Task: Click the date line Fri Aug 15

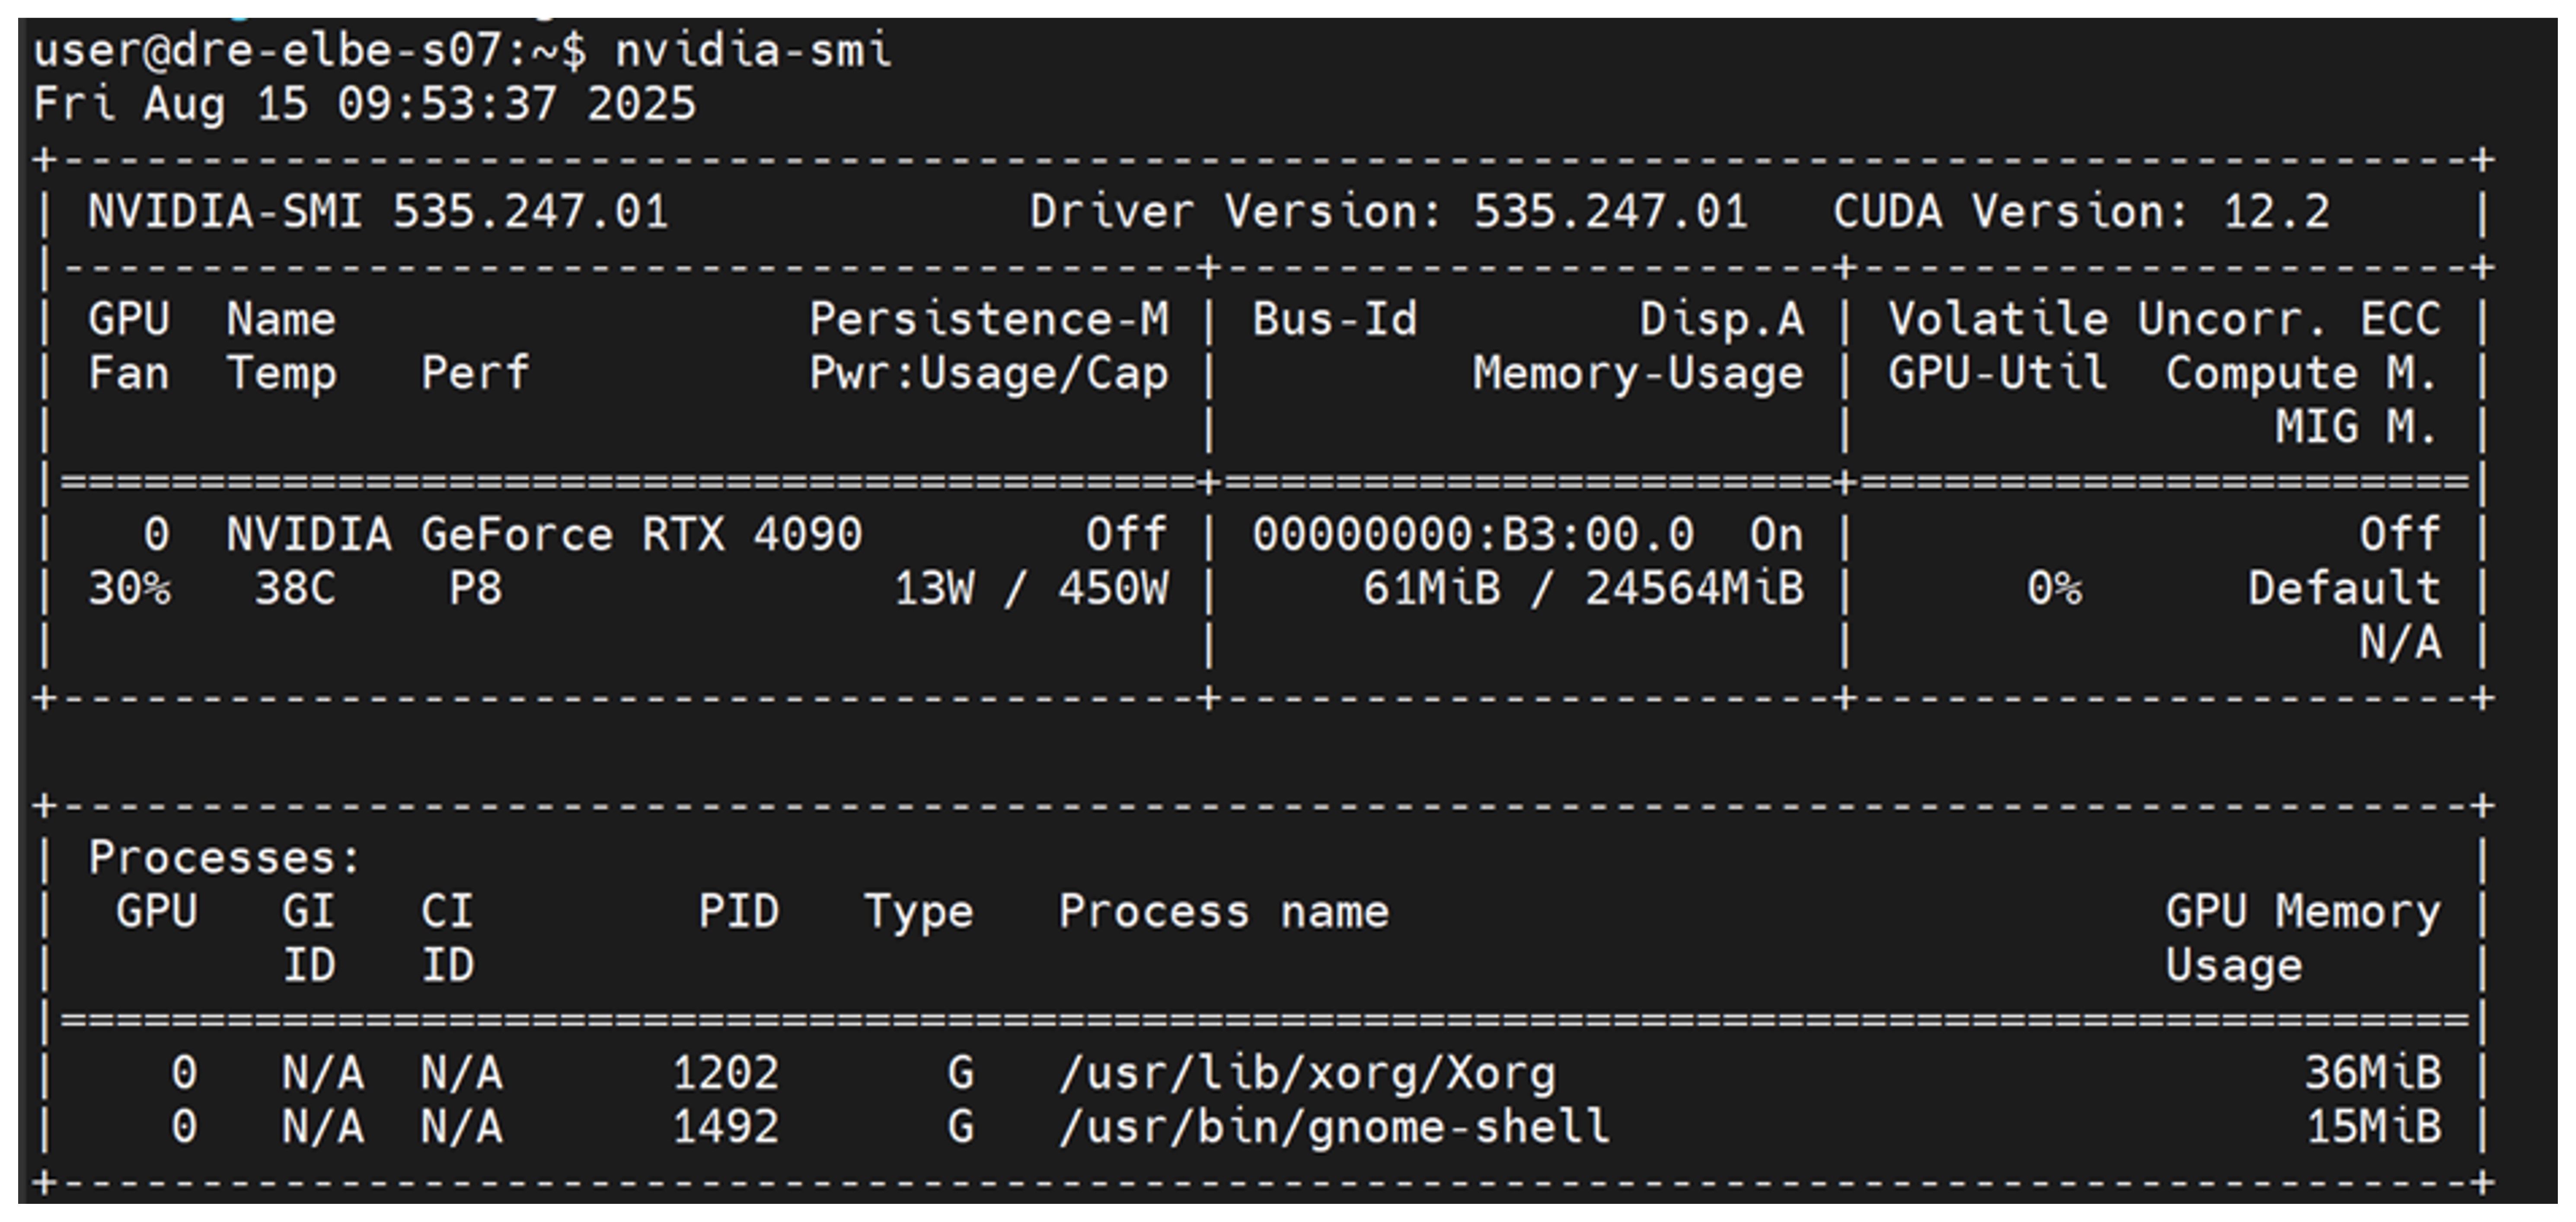Action: [364, 104]
